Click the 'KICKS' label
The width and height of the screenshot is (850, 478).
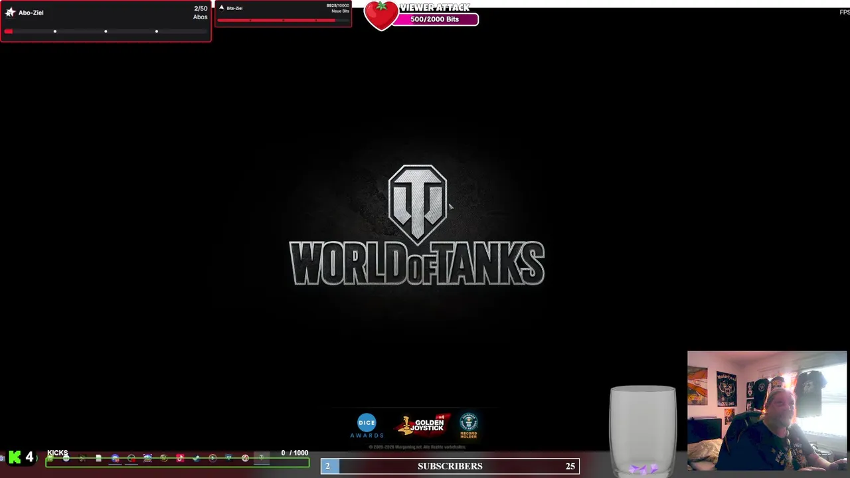click(58, 453)
